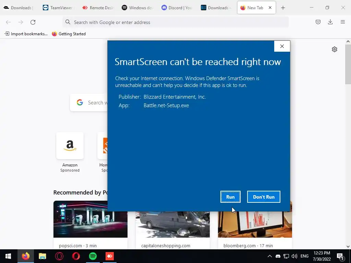Switch to the Remote Desktop tab
351x263 pixels.
coord(98,8)
